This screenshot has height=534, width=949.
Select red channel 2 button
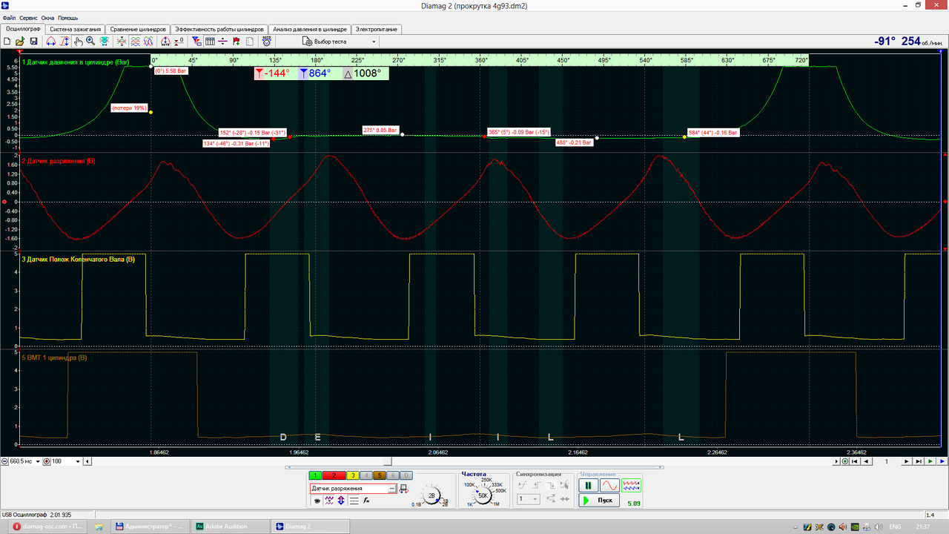coord(334,475)
